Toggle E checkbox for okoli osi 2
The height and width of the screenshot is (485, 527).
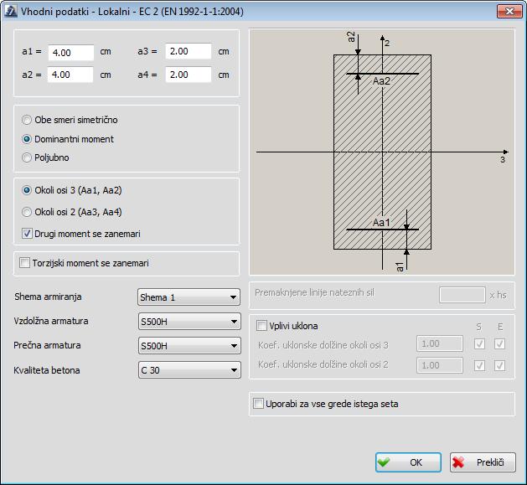point(500,365)
